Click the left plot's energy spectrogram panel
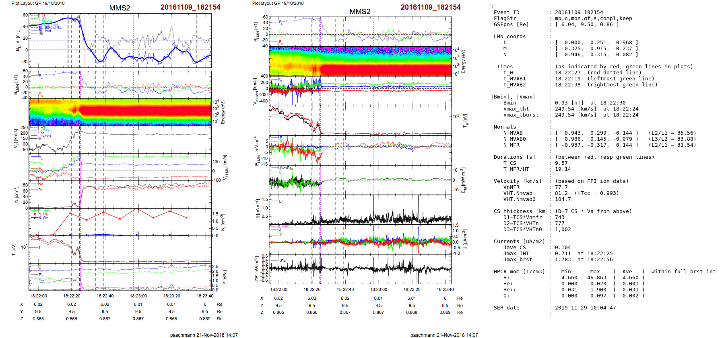This screenshot has width=726, height=338. point(120,112)
